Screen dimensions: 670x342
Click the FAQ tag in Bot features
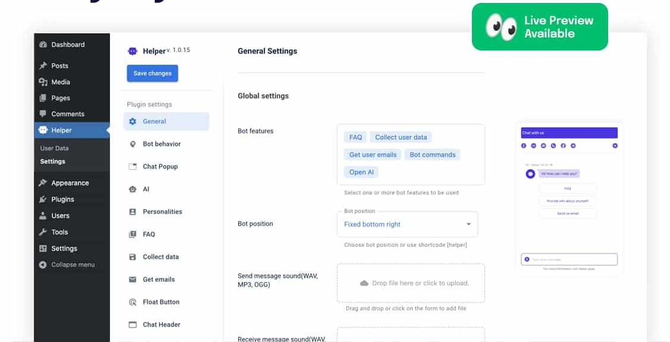pyautogui.click(x=355, y=137)
